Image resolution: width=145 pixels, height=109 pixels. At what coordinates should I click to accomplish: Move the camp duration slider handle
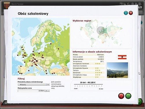[x=92, y=84]
